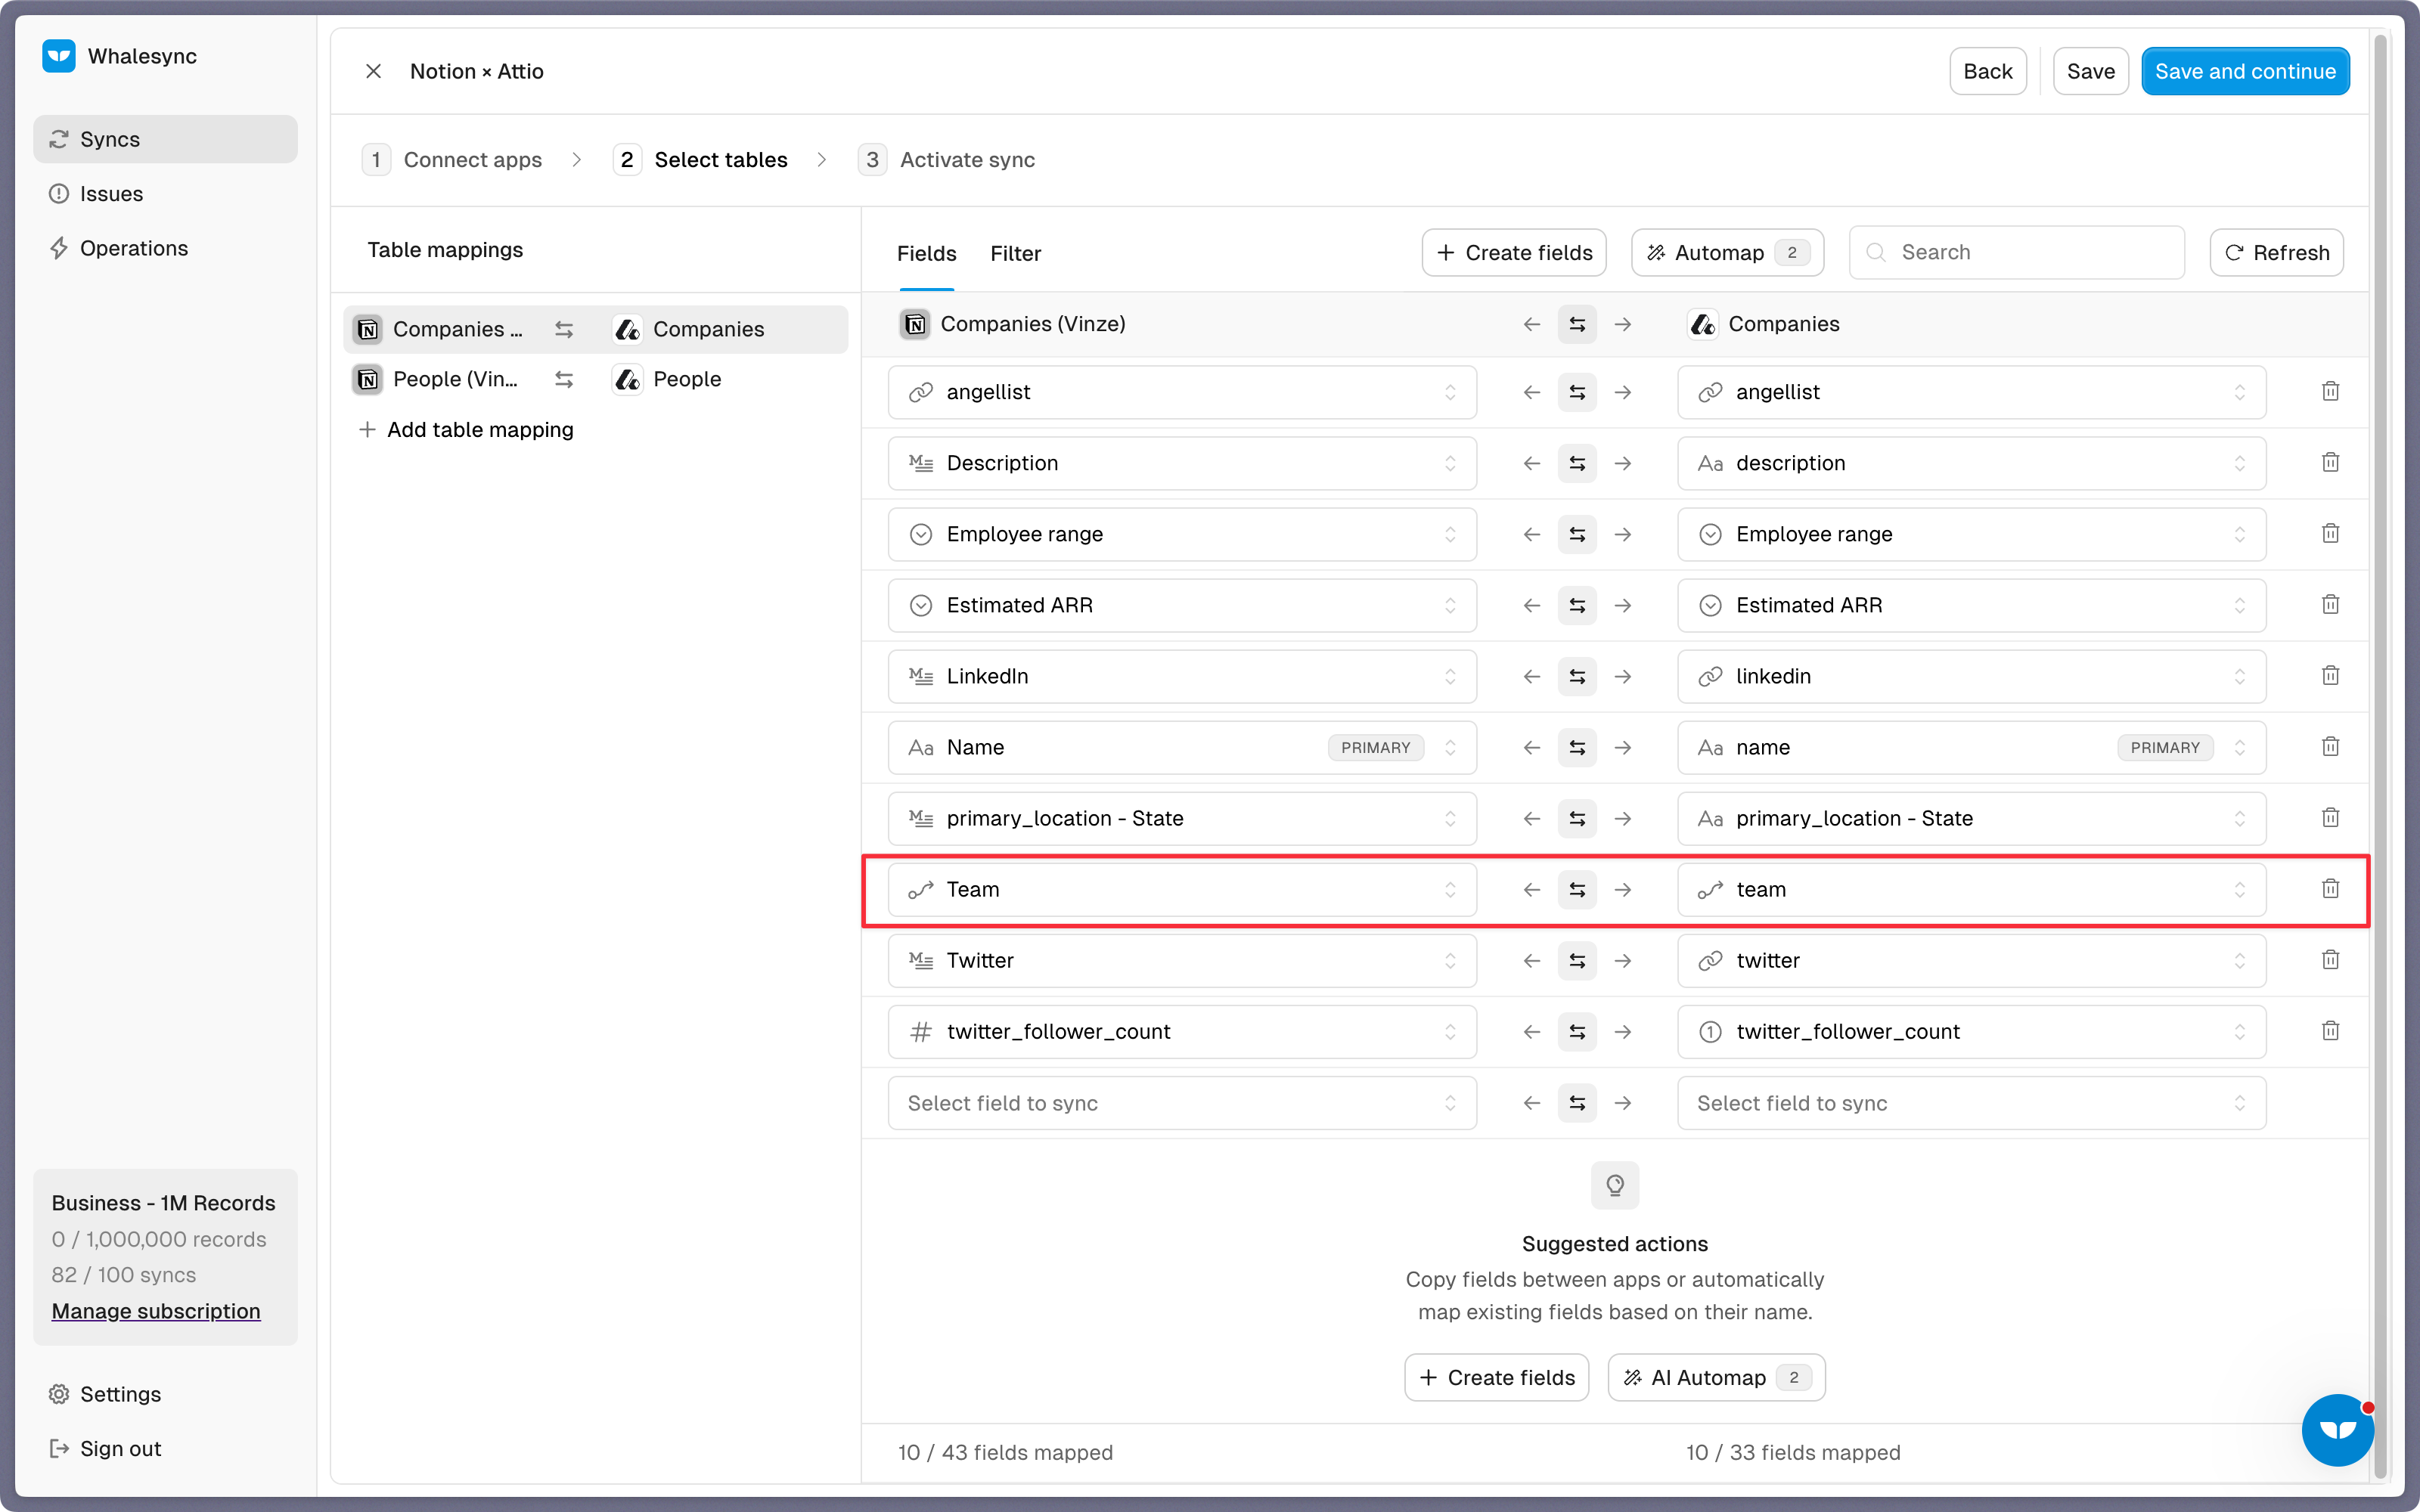The image size is (2420, 1512).
Task: Click the search magnifier icon
Action: pyautogui.click(x=1876, y=252)
